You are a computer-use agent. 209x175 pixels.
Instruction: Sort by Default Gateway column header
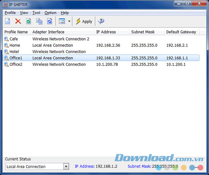[x=182, y=32]
